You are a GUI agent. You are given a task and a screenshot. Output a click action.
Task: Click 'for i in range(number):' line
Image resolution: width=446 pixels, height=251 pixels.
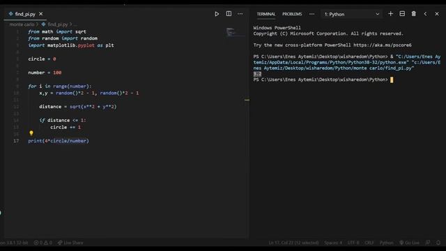60,86
